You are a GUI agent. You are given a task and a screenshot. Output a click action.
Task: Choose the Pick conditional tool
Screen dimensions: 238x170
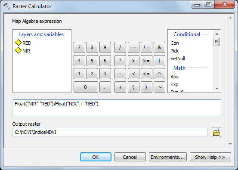[174, 51]
